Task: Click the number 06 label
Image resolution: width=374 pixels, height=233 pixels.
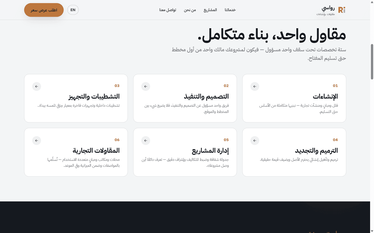Action: (117, 140)
